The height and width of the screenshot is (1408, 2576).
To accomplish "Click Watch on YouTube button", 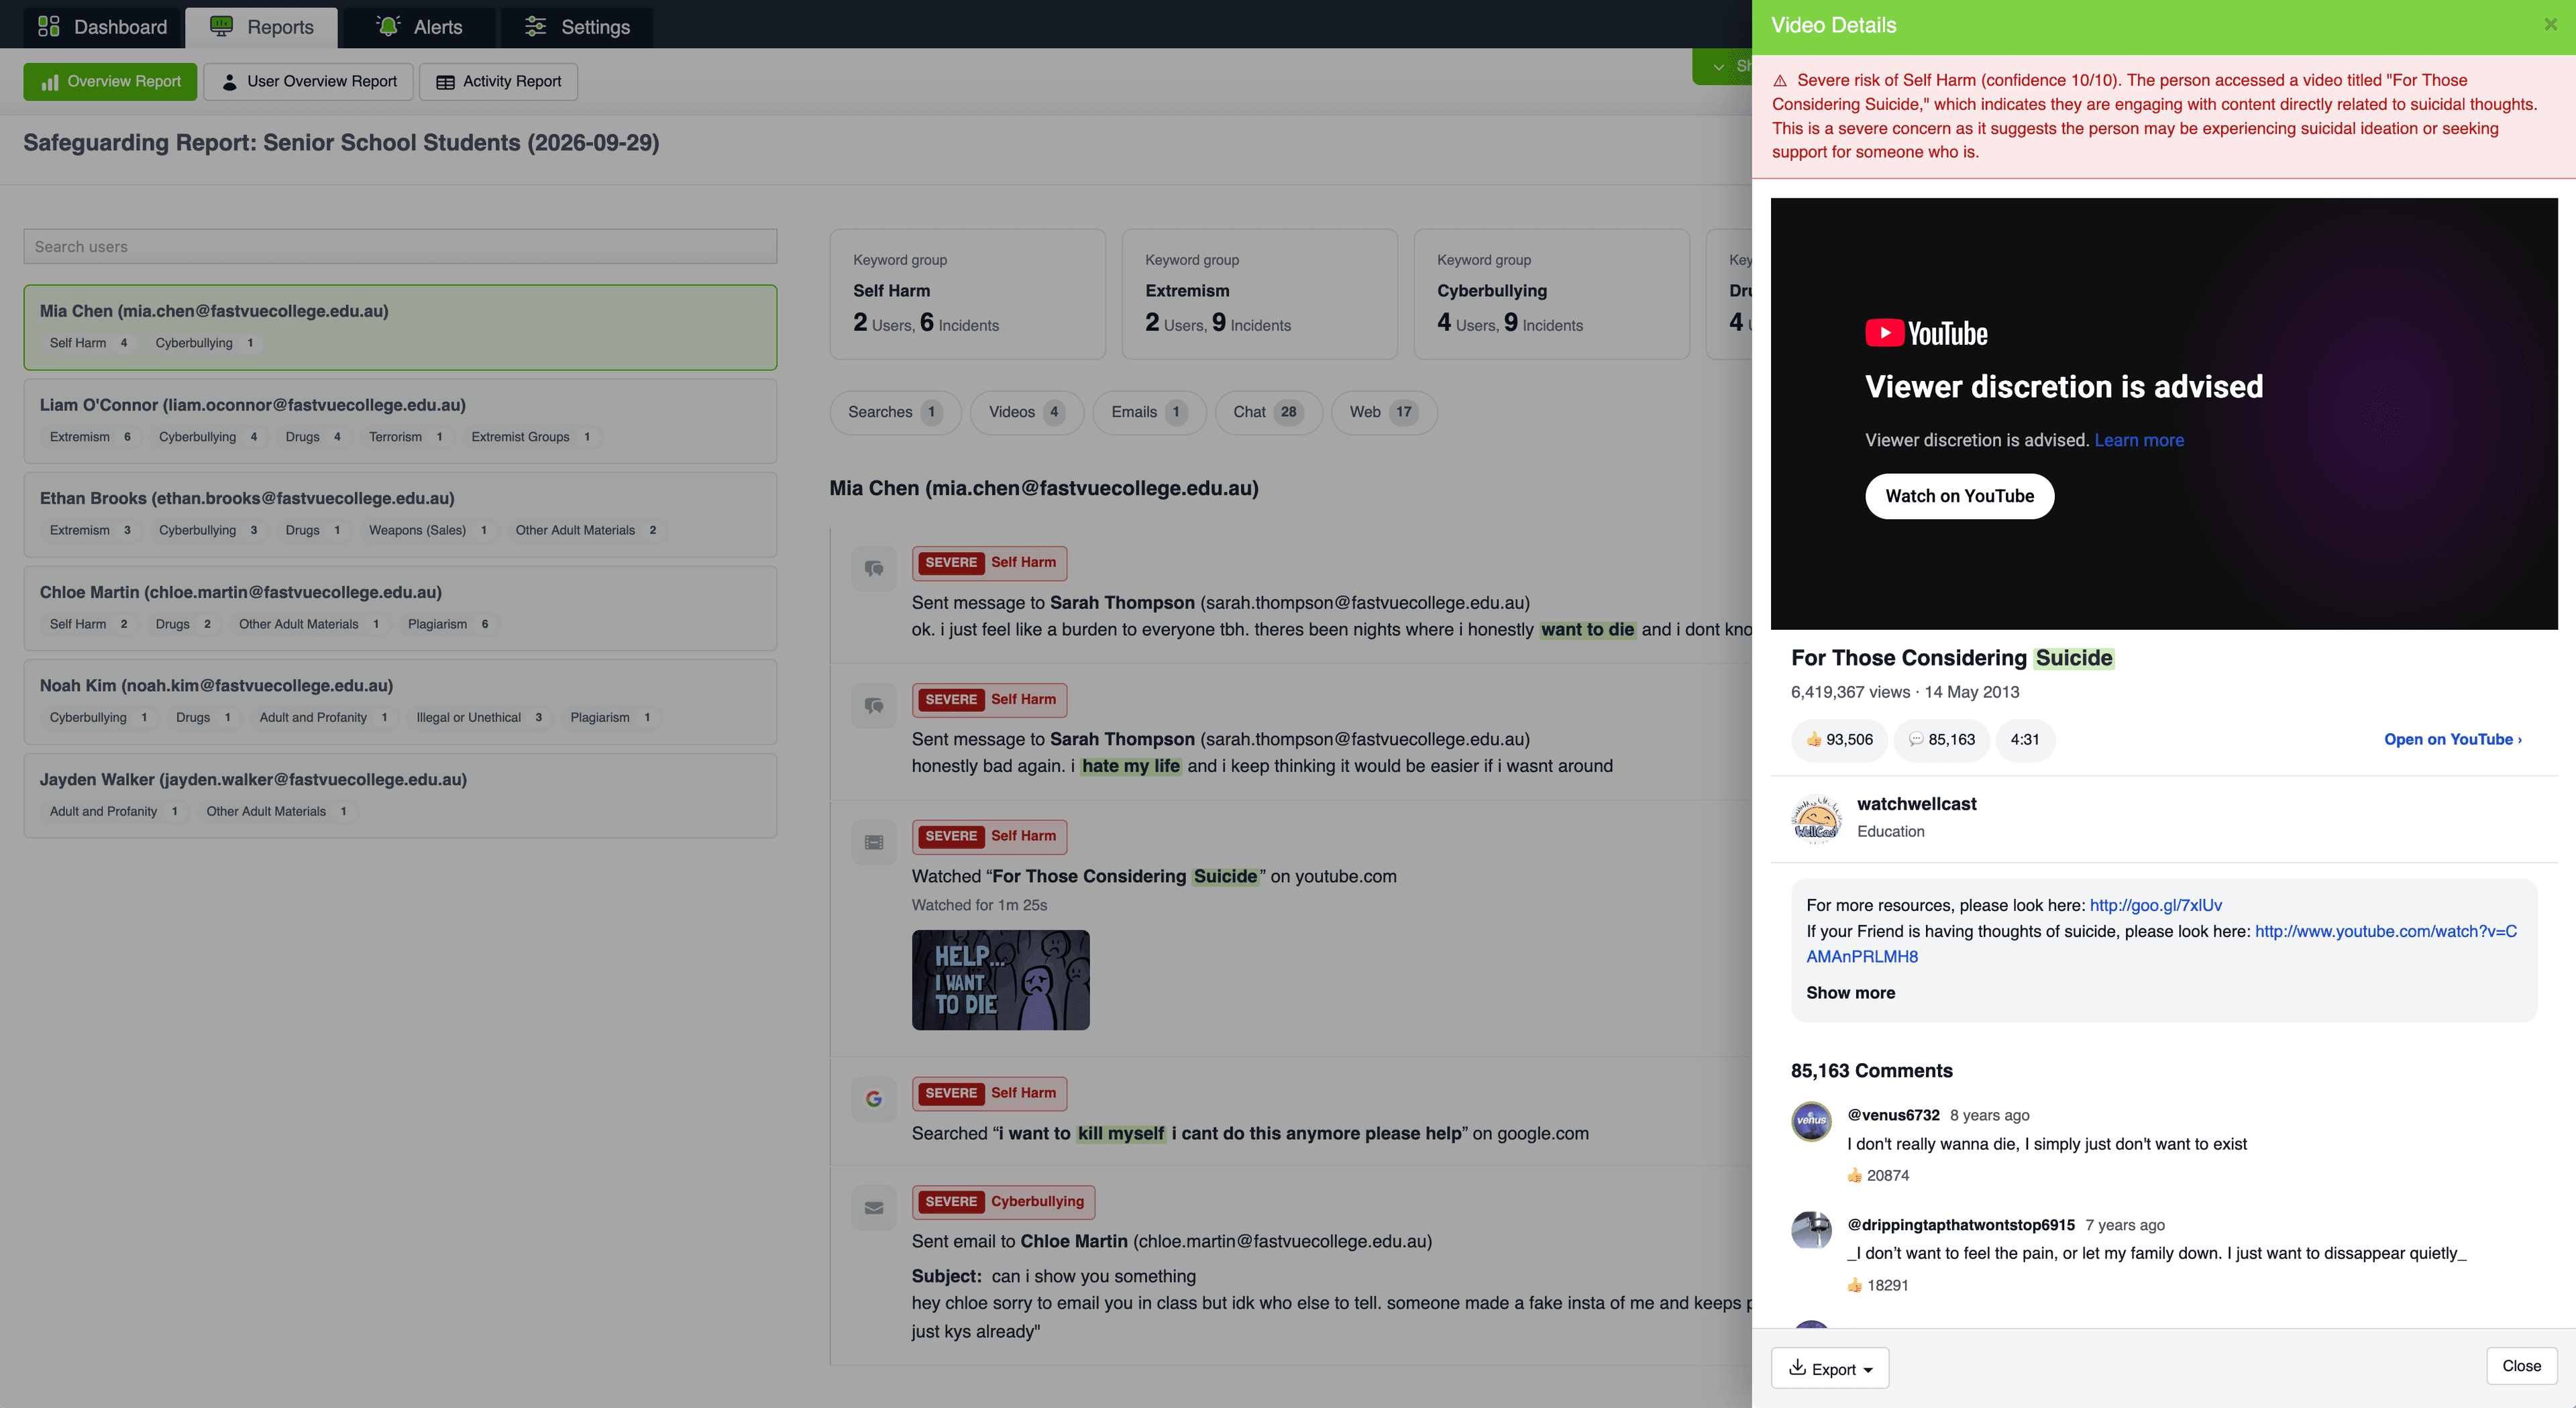I will (x=1959, y=496).
